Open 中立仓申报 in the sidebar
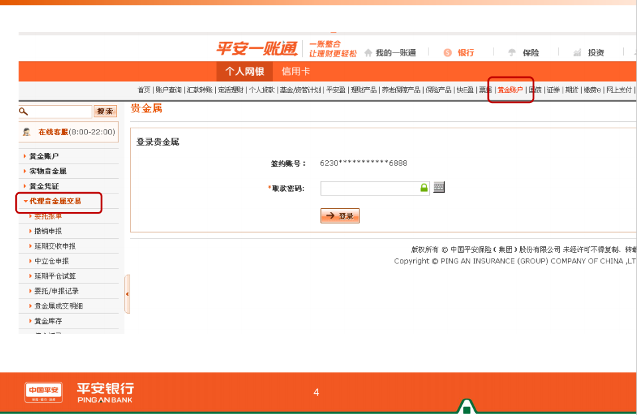This screenshot has width=637, height=415. coord(52,261)
